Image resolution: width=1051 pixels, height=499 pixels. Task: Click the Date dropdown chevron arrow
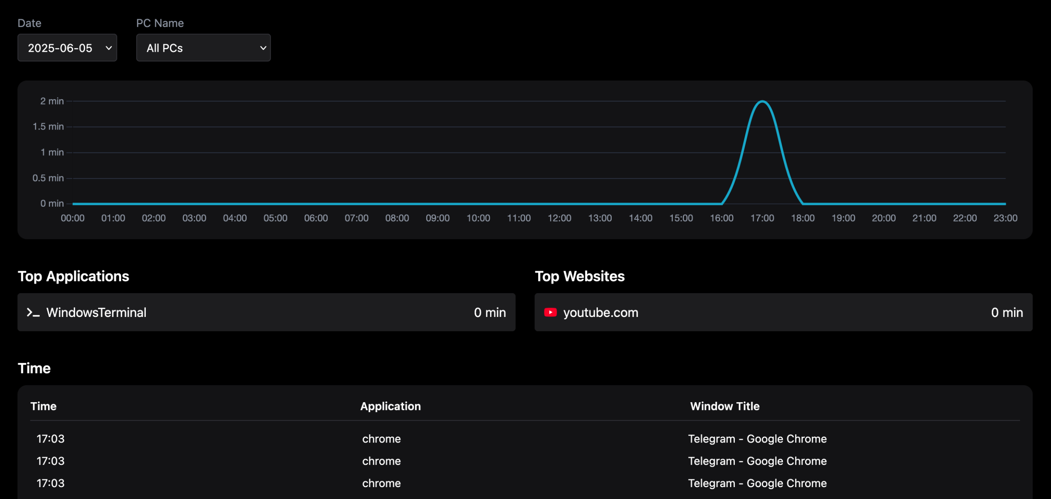[109, 48]
